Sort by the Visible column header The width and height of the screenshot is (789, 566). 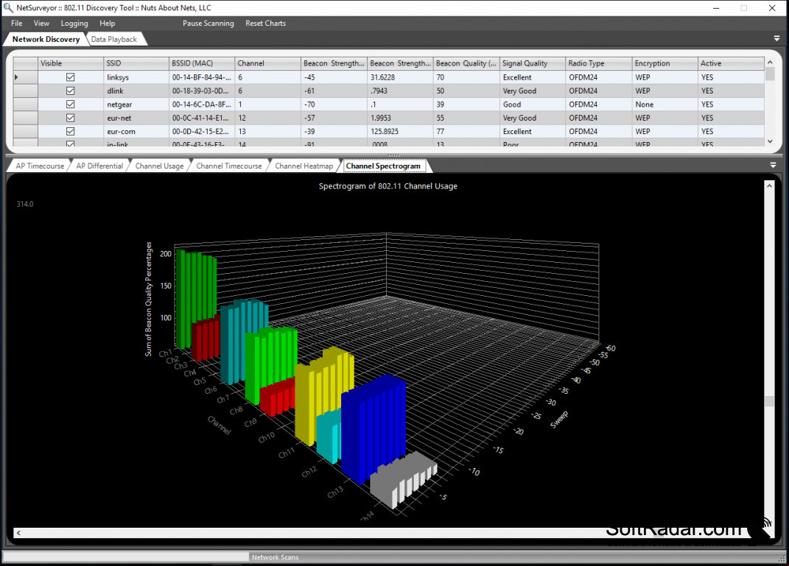(71, 63)
